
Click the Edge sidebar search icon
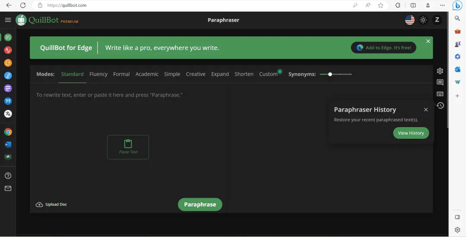click(x=457, y=19)
